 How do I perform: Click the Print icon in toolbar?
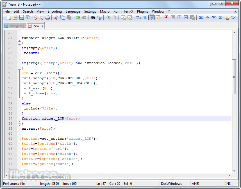pyautogui.click(x=47, y=17)
